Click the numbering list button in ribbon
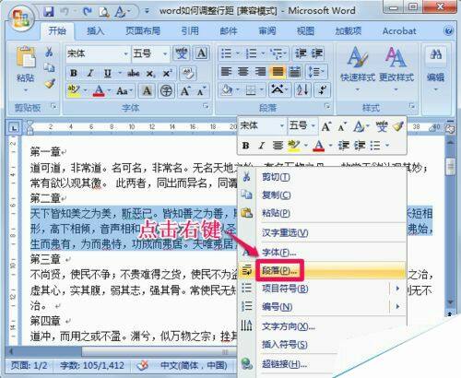 (x=251, y=53)
